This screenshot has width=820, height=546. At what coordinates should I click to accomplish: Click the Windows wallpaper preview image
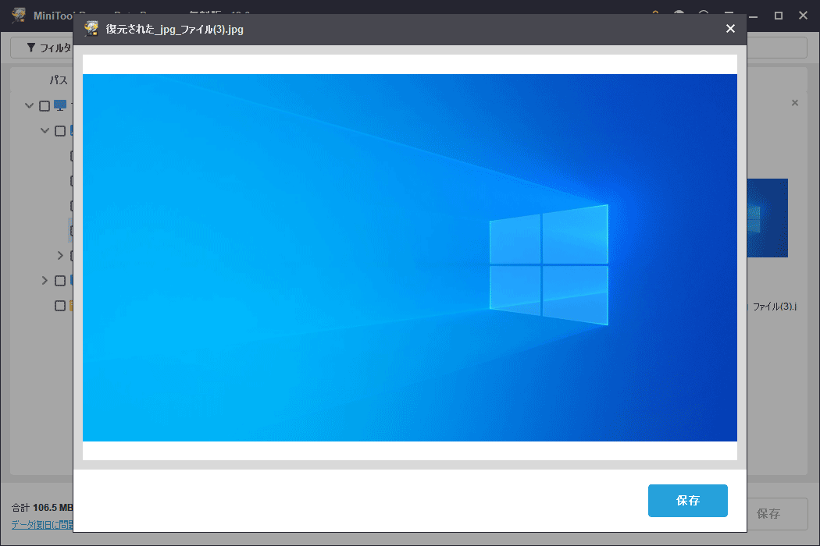tap(409, 257)
